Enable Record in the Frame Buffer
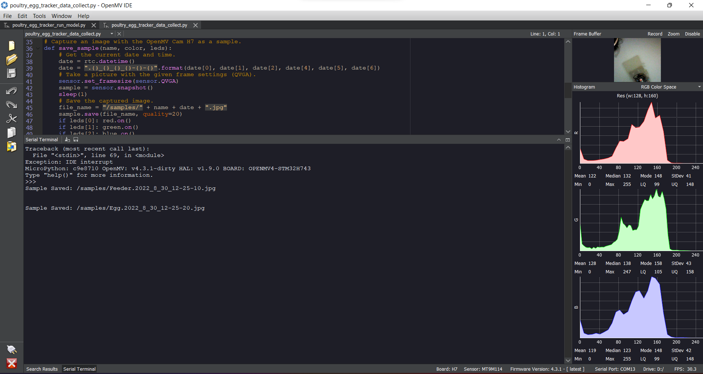Viewport: 703px width, 374px height. pyautogui.click(x=655, y=34)
